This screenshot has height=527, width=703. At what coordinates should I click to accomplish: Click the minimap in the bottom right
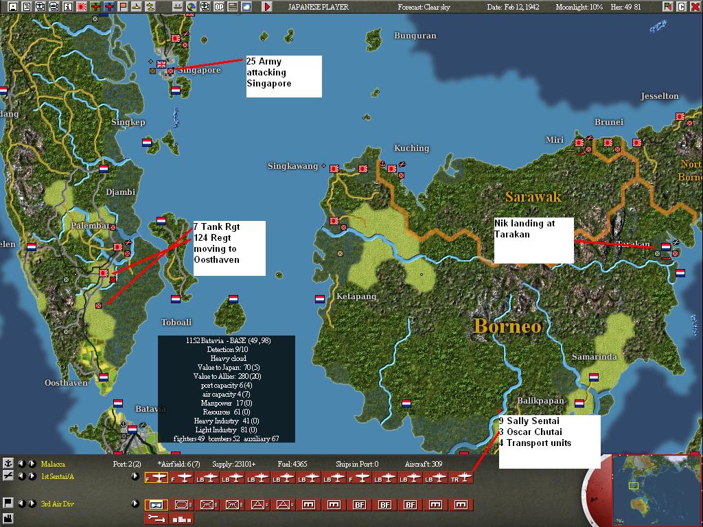[x=656, y=490]
